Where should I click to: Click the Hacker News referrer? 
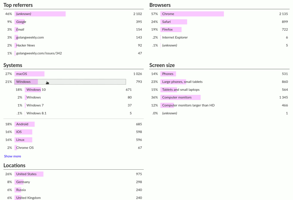[x=25, y=45]
